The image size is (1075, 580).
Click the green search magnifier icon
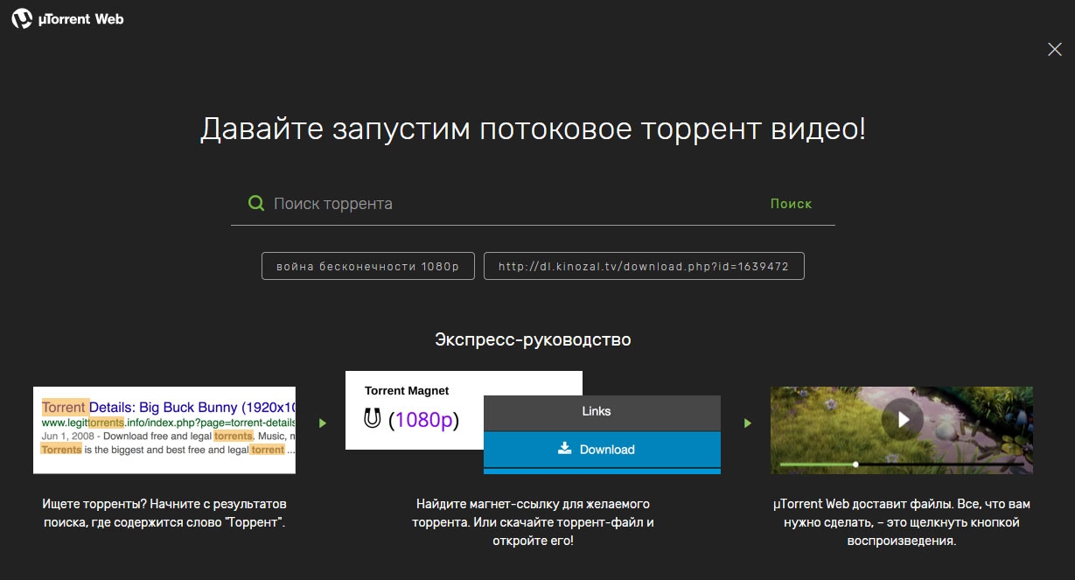256,203
